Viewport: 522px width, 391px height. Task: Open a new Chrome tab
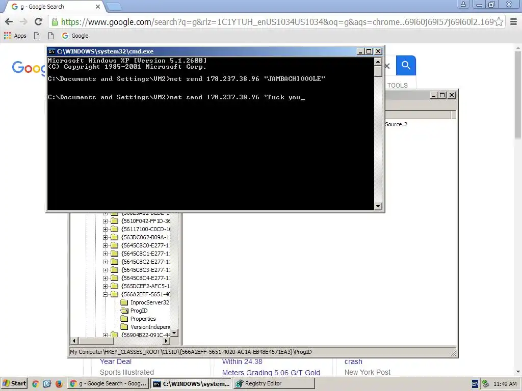click(114, 7)
